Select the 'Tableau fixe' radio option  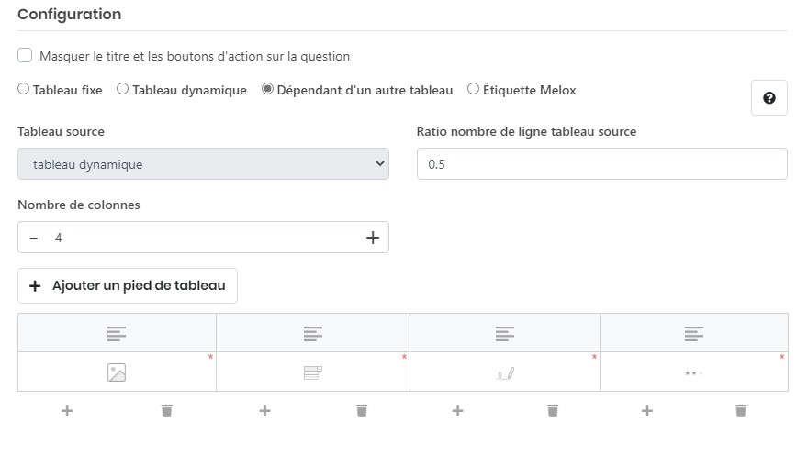click(x=24, y=90)
